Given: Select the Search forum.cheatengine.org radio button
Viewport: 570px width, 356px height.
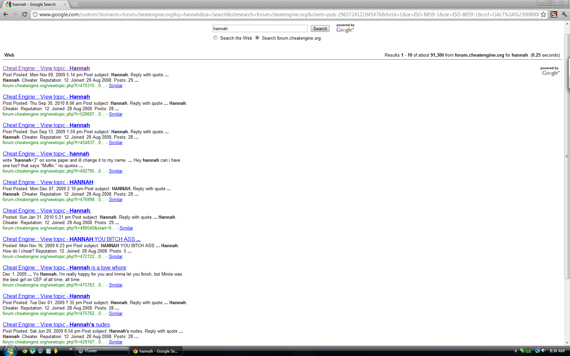Looking at the screenshot, I should 257,38.
